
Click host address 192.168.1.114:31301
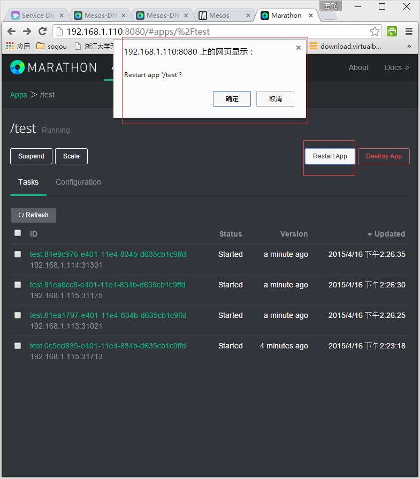pos(66,265)
